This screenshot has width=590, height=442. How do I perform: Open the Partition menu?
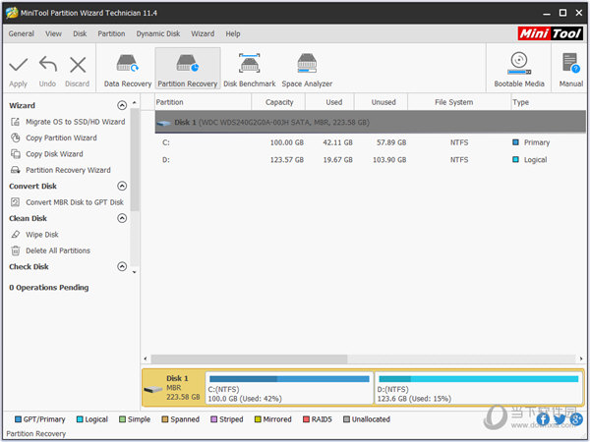click(x=111, y=33)
